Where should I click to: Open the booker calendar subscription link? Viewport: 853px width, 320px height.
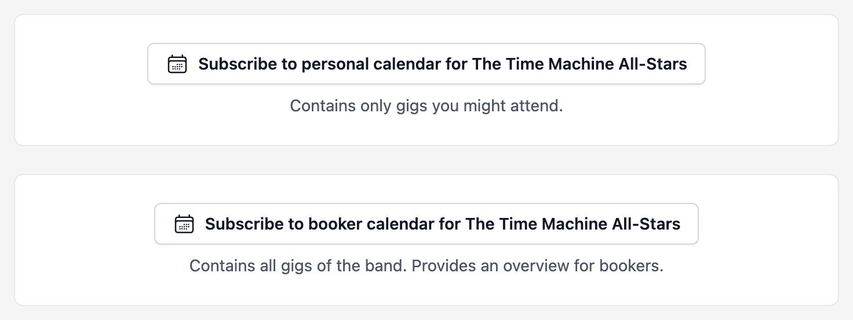[x=426, y=224]
